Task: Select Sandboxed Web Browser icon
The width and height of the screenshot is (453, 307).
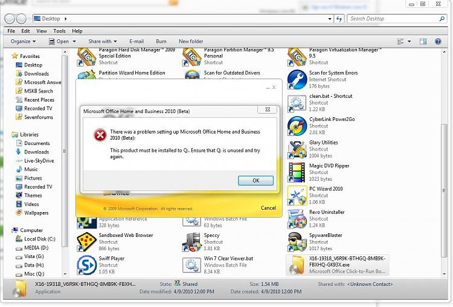Action: [x=86, y=242]
